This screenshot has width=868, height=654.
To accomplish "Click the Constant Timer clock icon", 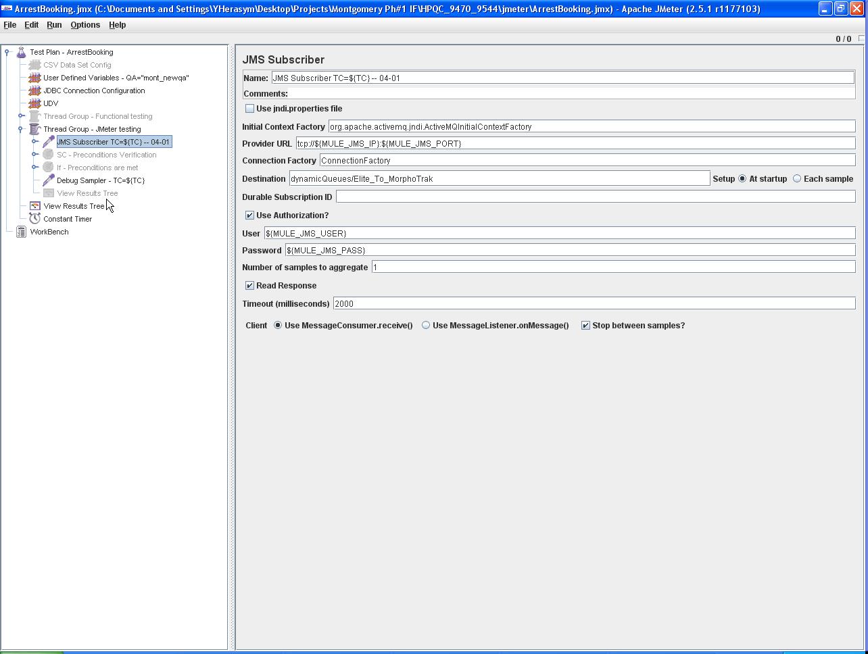I will click(34, 218).
